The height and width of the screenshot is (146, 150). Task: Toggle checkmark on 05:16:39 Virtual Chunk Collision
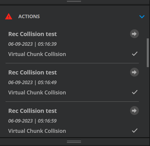(135, 54)
